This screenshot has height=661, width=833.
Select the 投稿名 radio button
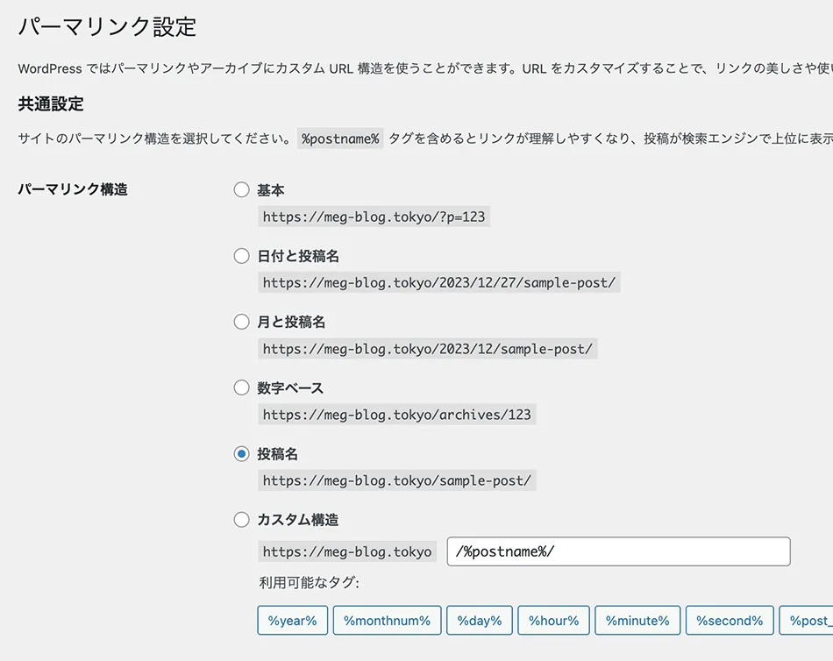242,454
